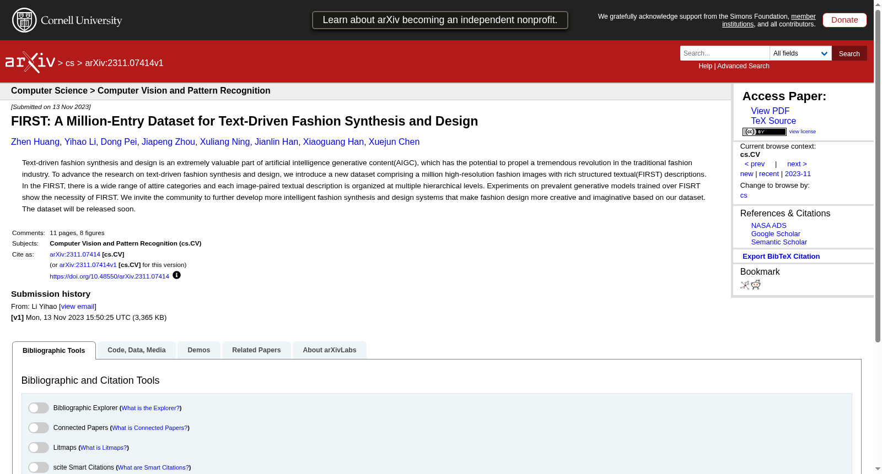Enable Connected Papers toggle
Image resolution: width=882 pixels, height=474 pixels.
tap(39, 428)
